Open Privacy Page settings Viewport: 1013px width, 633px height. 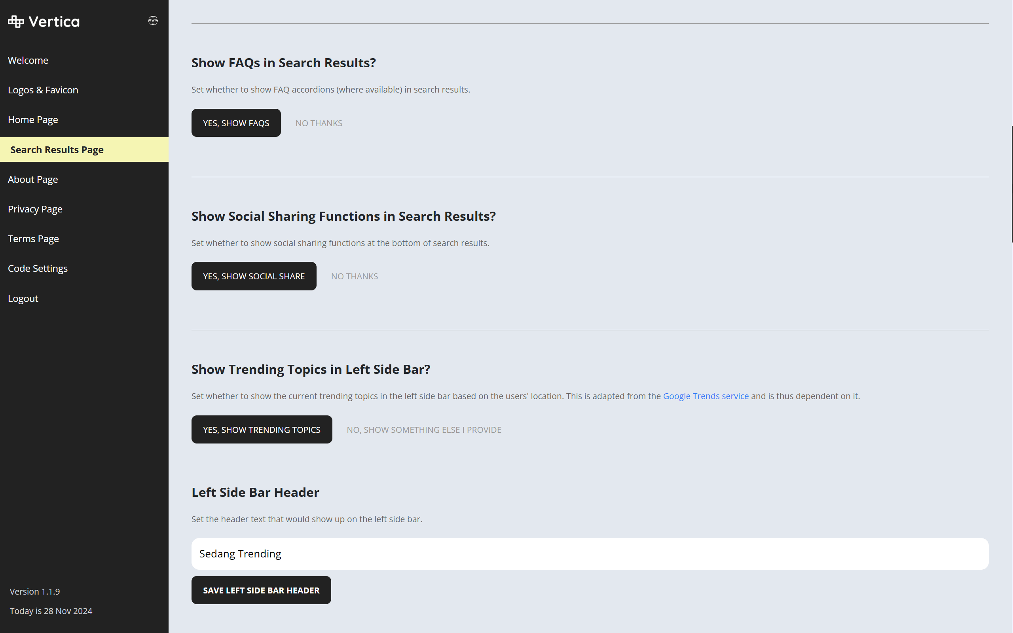click(35, 209)
